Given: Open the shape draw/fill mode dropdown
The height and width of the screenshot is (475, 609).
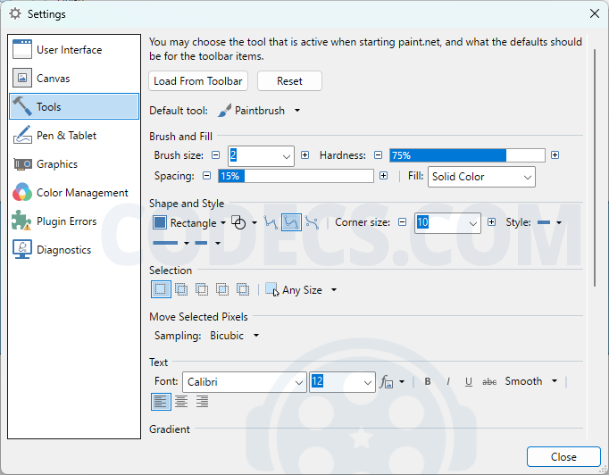Looking at the screenshot, I should point(244,223).
